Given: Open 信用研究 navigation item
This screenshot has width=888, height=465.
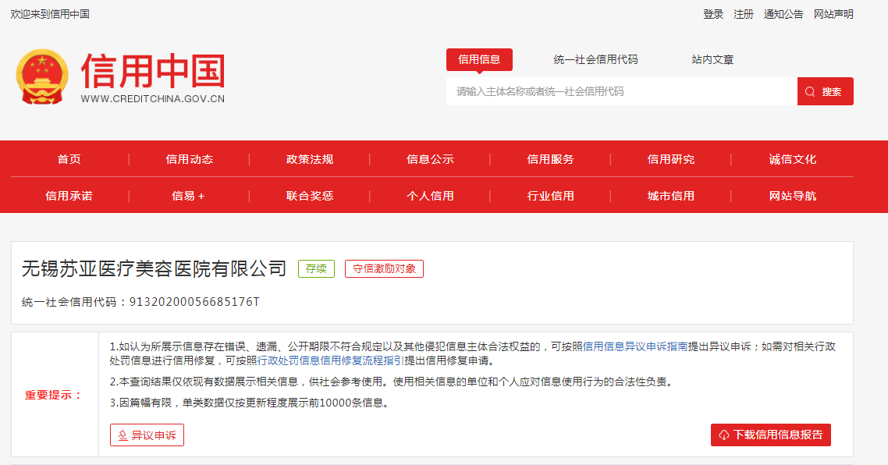Looking at the screenshot, I should coord(671,159).
